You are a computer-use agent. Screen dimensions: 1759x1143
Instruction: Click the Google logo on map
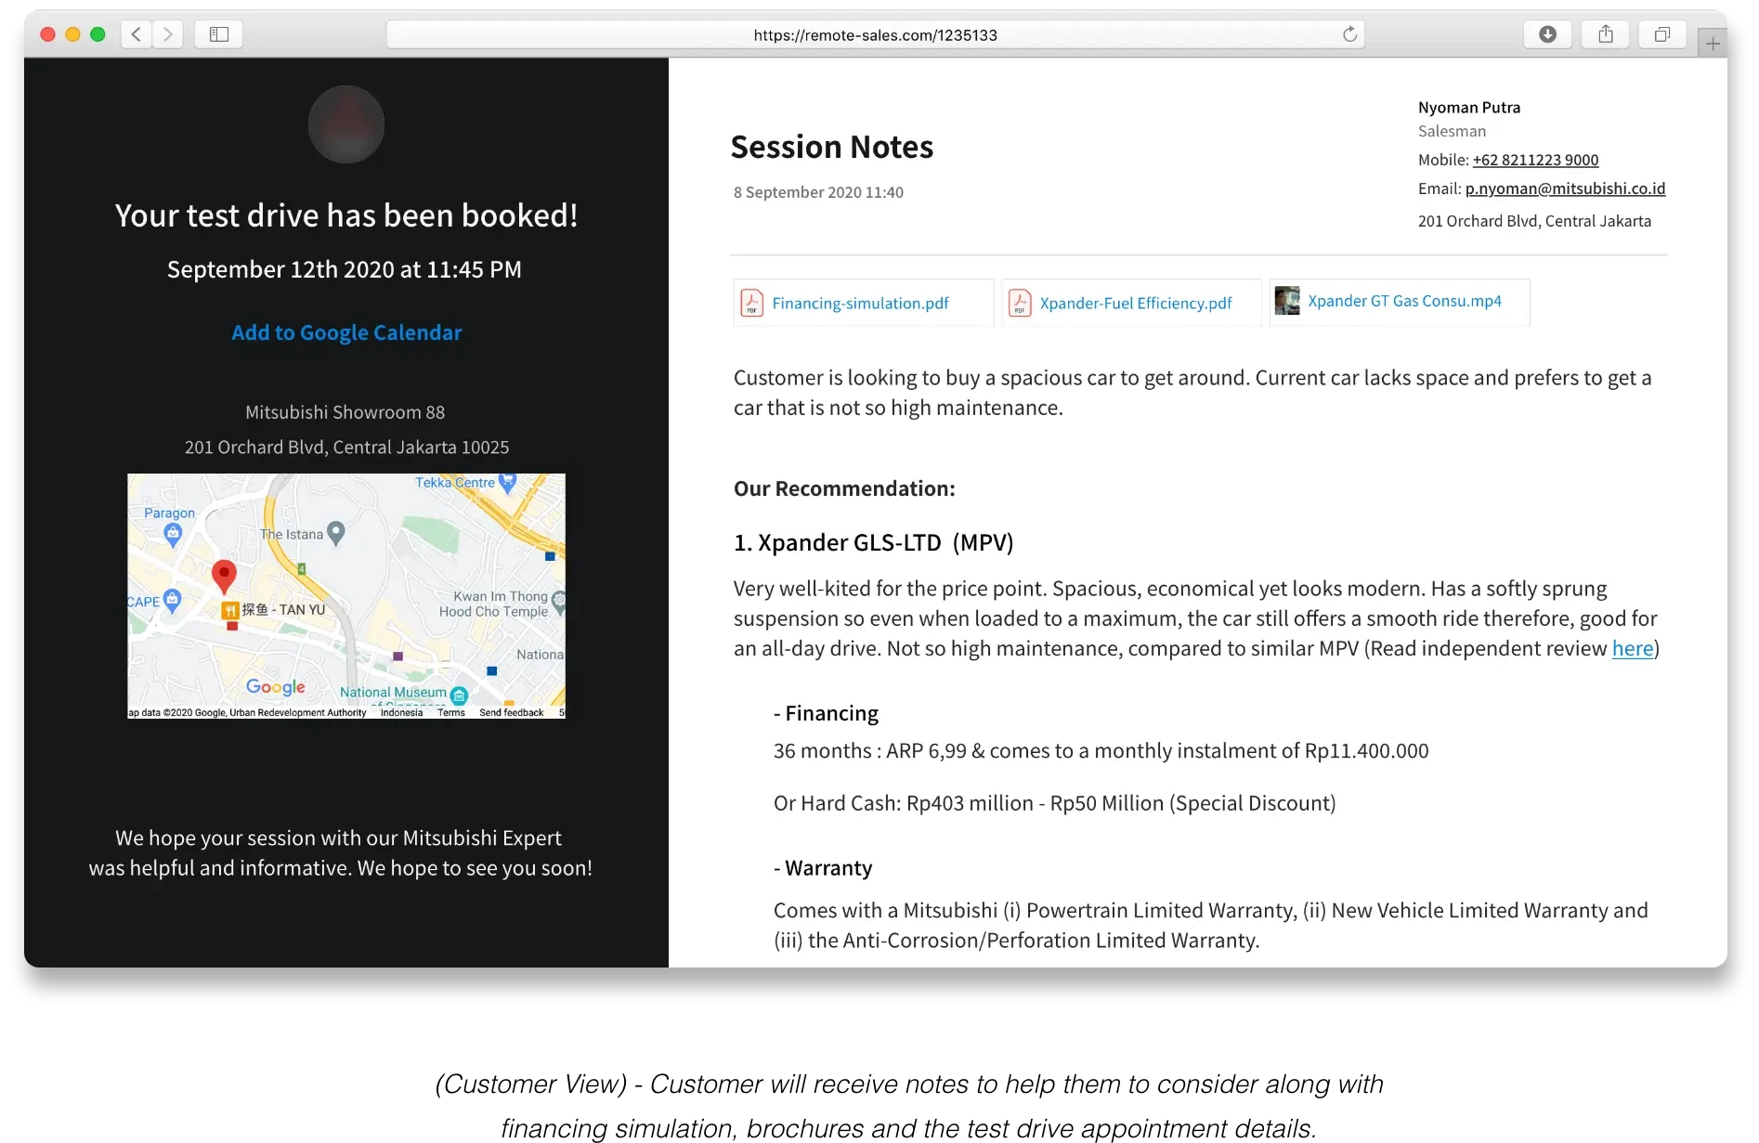276,687
